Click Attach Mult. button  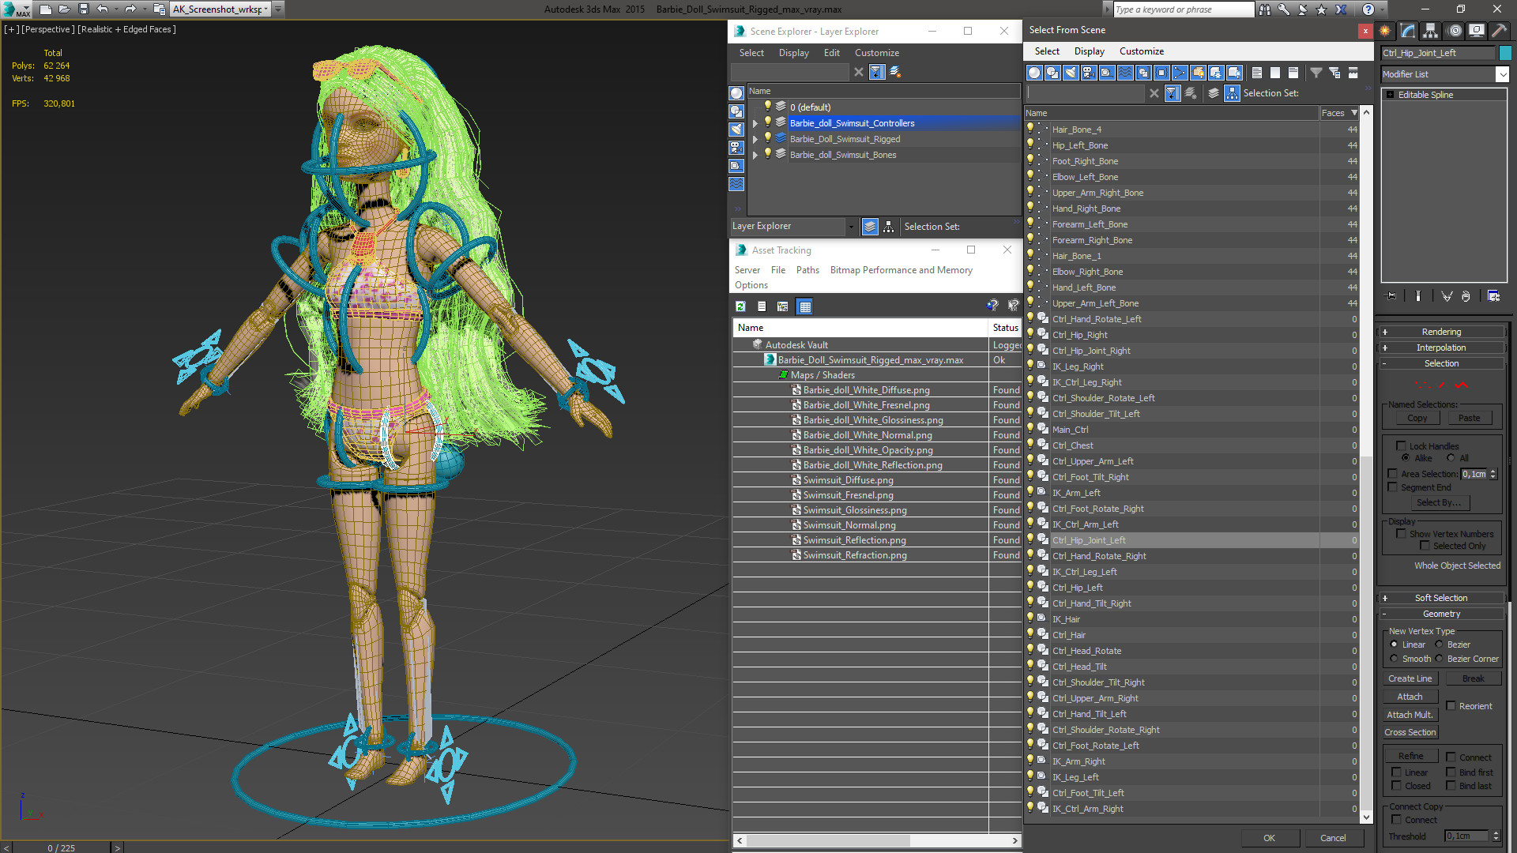pyautogui.click(x=1410, y=715)
